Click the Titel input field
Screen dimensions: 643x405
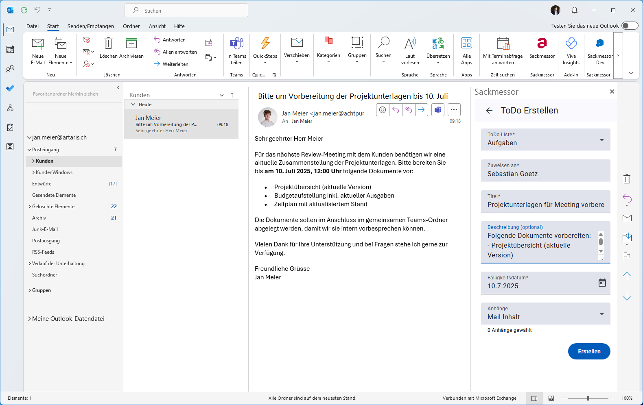pyautogui.click(x=545, y=205)
